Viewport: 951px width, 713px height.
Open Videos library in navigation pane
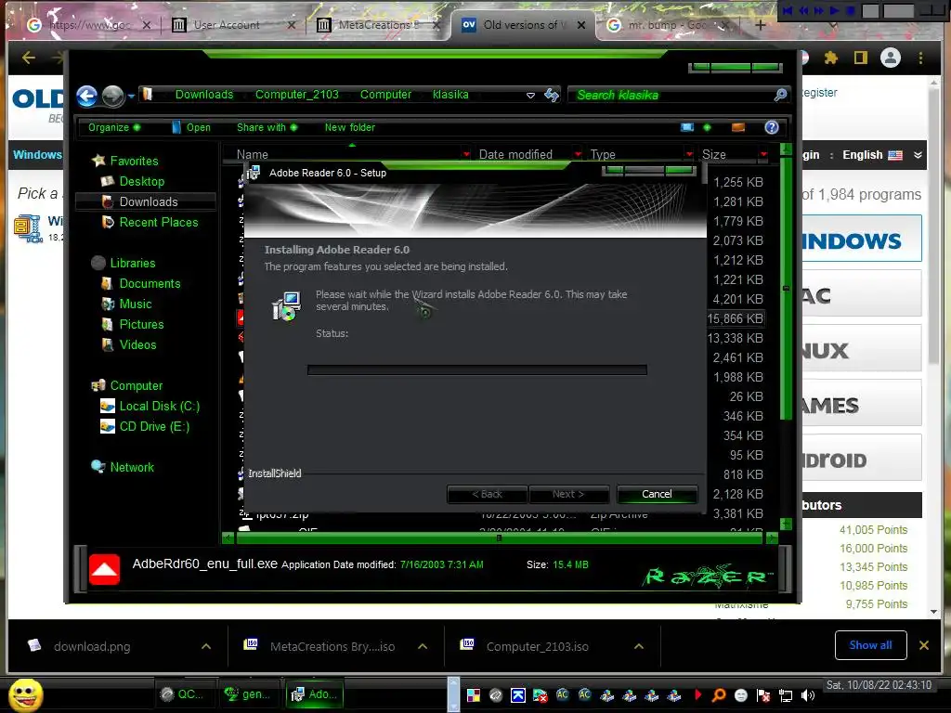point(137,345)
